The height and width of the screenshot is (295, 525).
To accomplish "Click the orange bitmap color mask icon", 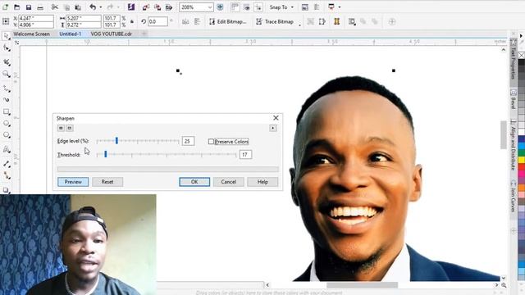I will coord(337,22).
